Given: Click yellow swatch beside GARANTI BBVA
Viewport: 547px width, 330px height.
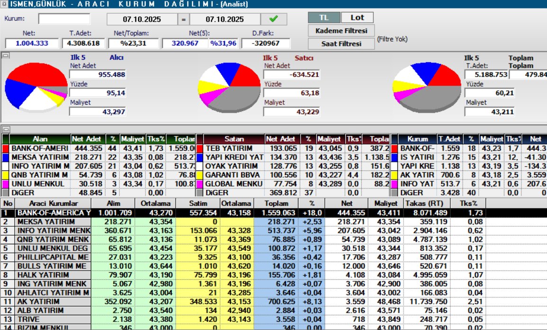Looking at the screenshot, I should coord(200,175).
